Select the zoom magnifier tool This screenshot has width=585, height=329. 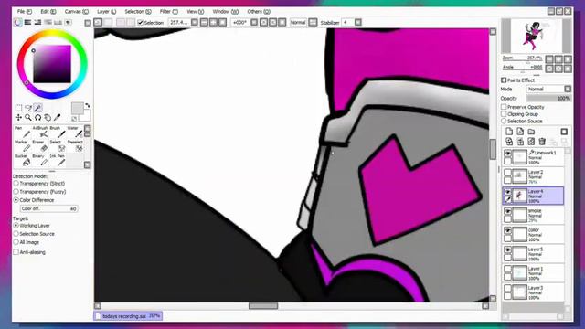point(28,118)
